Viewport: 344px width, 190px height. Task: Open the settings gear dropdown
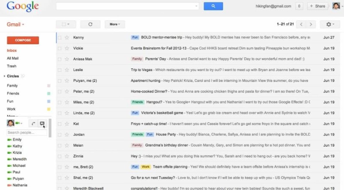330,24
